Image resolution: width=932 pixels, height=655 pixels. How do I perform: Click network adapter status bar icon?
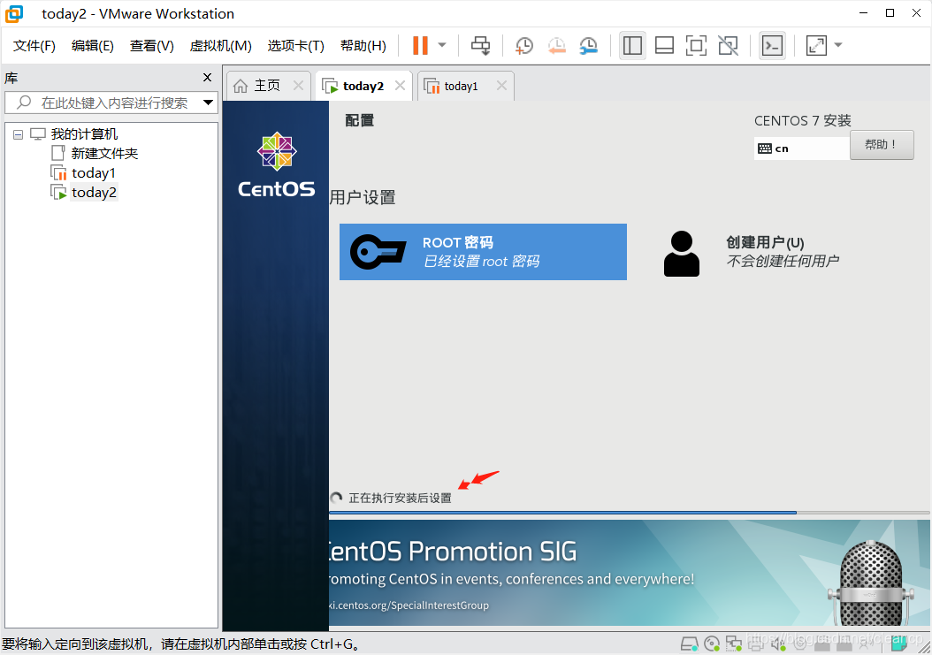coord(733,644)
